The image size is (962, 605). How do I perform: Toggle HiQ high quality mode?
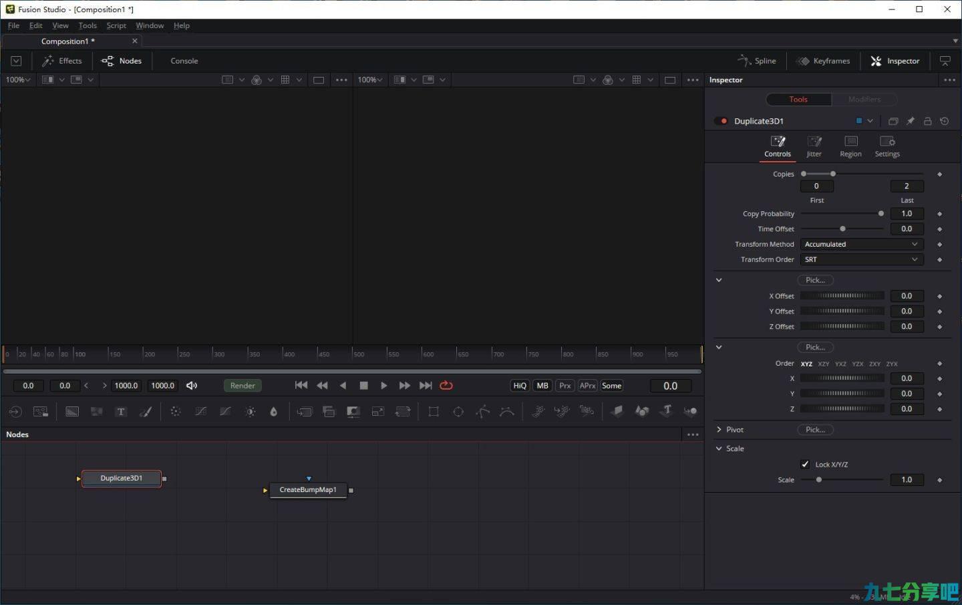point(520,386)
